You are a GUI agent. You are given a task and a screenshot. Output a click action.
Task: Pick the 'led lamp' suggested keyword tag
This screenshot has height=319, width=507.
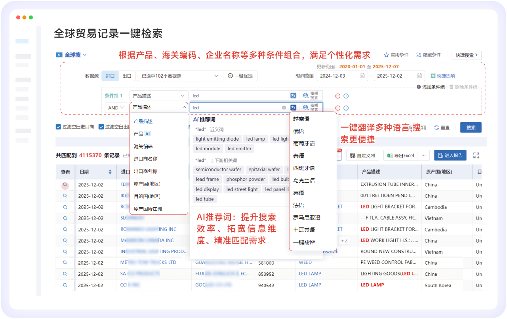tap(255, 139)
